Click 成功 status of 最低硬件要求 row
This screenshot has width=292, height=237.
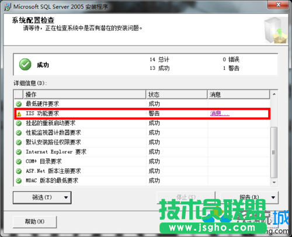(154, 104)
